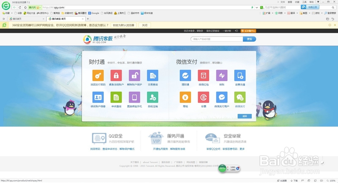The height and width of the screenshot is (183, 338).
Task: Open 交易查询 blue search document icon
Action: pyautogui.click(x=153, y=75)
